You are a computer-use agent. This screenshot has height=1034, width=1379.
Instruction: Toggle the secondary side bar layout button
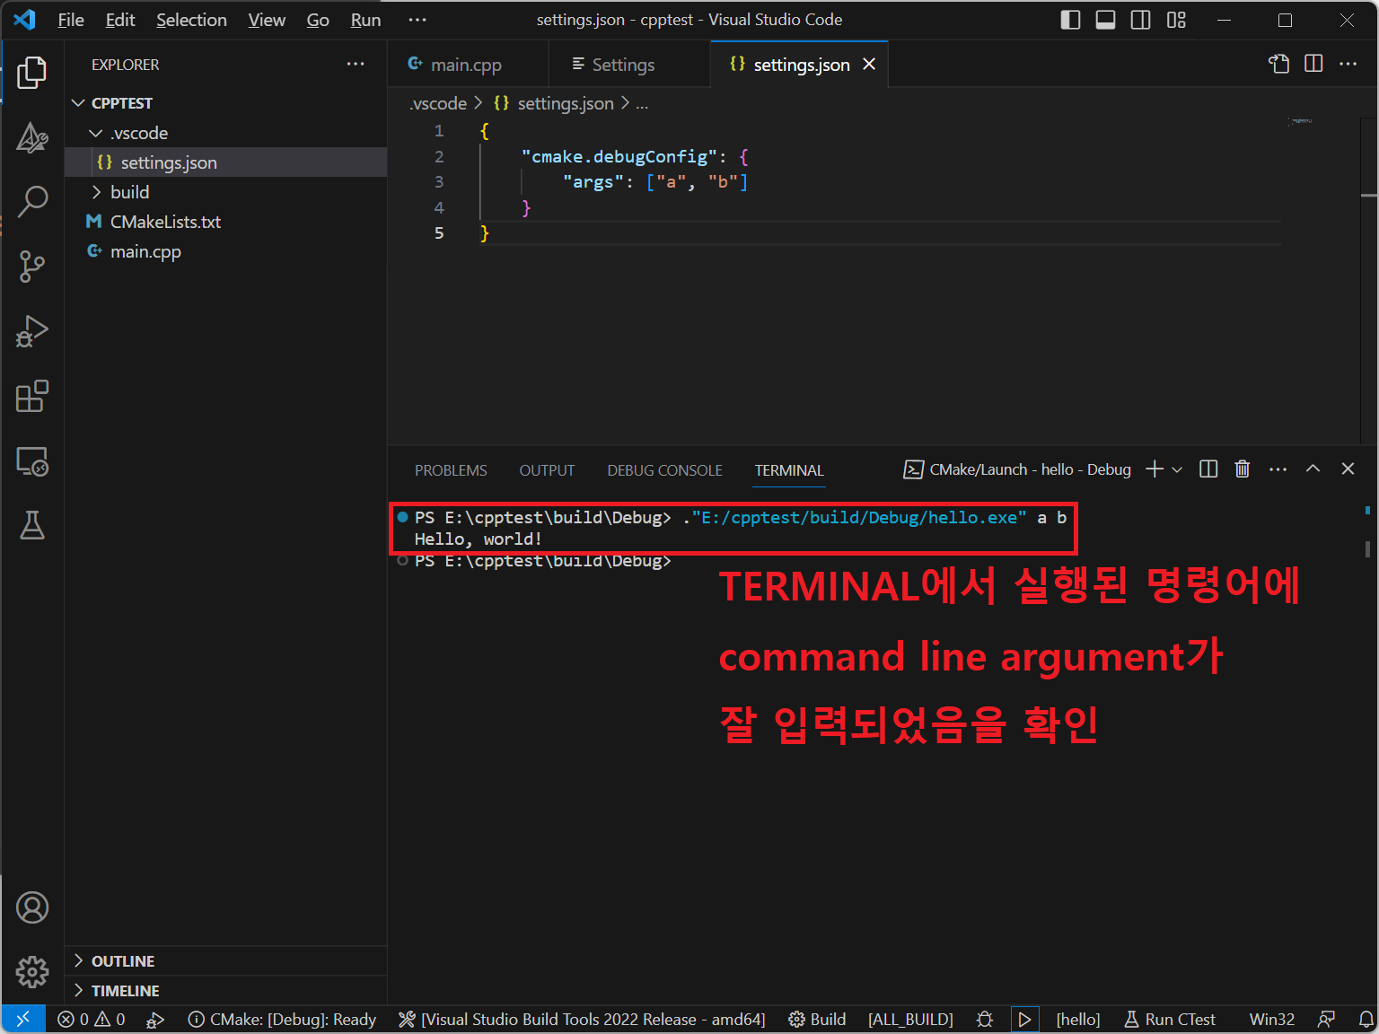1140,20
